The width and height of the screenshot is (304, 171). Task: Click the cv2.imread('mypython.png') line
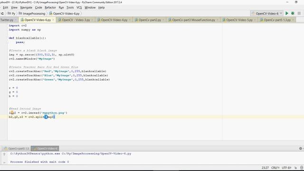click(38, 113)
